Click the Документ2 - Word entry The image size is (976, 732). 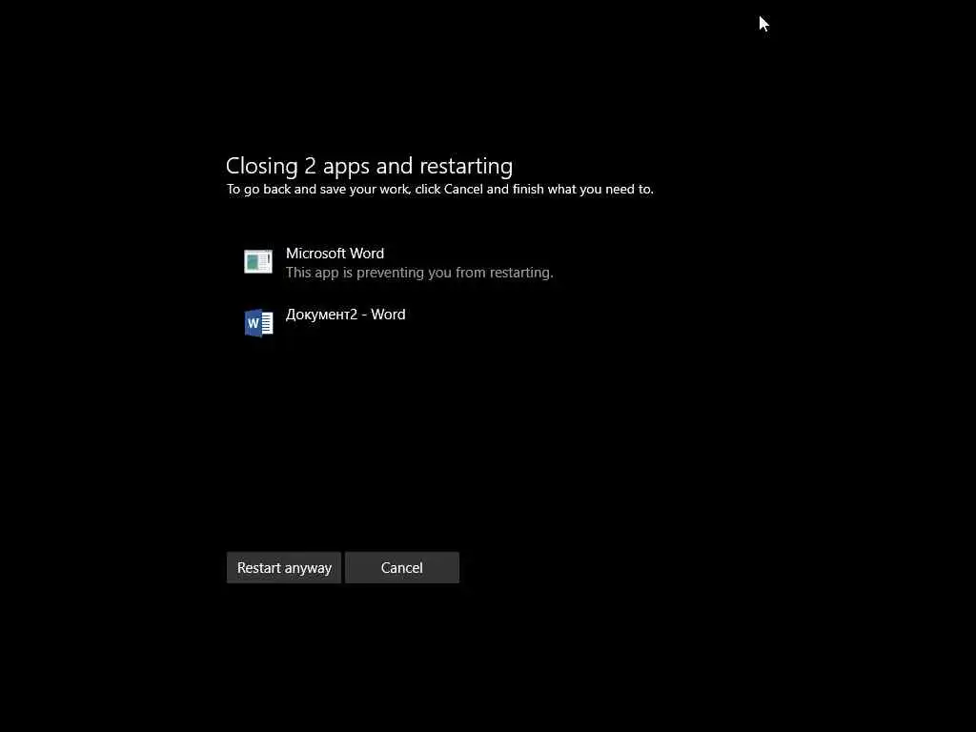(345, 315)
